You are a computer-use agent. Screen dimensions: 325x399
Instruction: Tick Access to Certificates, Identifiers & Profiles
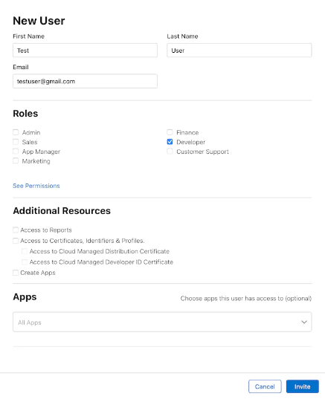tap(16, 241)
